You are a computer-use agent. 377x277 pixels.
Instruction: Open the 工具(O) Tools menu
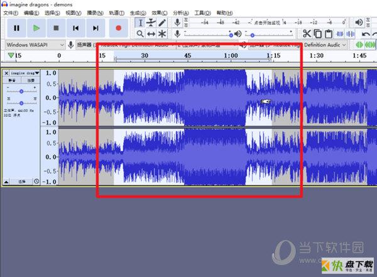click(203, 13)
